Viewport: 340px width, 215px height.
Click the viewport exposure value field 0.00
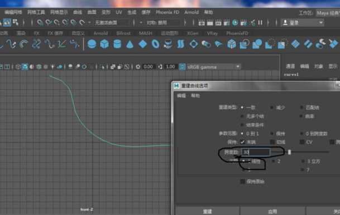click(x=148, y=67)
